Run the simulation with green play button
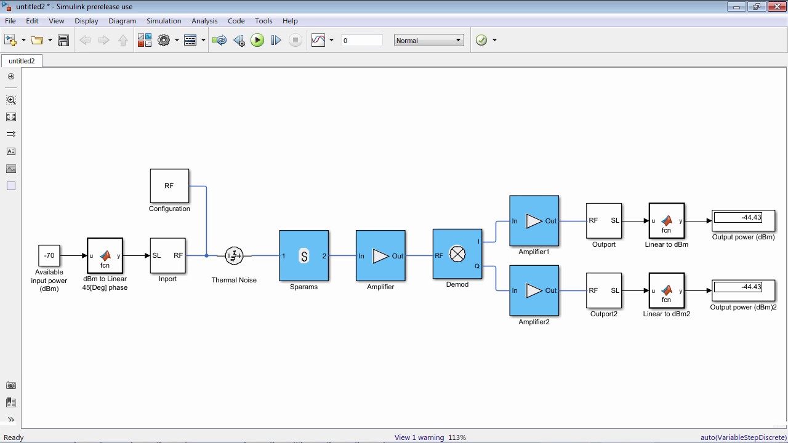788x443 pixels. (257, 40)
